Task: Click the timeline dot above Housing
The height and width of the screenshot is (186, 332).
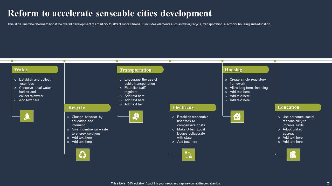Action: click(x=222, y=61)
